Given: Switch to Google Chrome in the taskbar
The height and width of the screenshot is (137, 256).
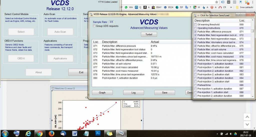Looking at the screenshot, I should (40, 133).
